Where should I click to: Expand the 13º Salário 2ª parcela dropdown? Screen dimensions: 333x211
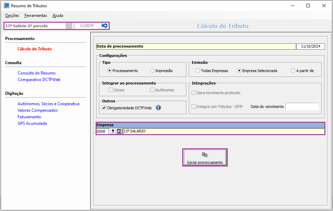[x=69, y=26]
